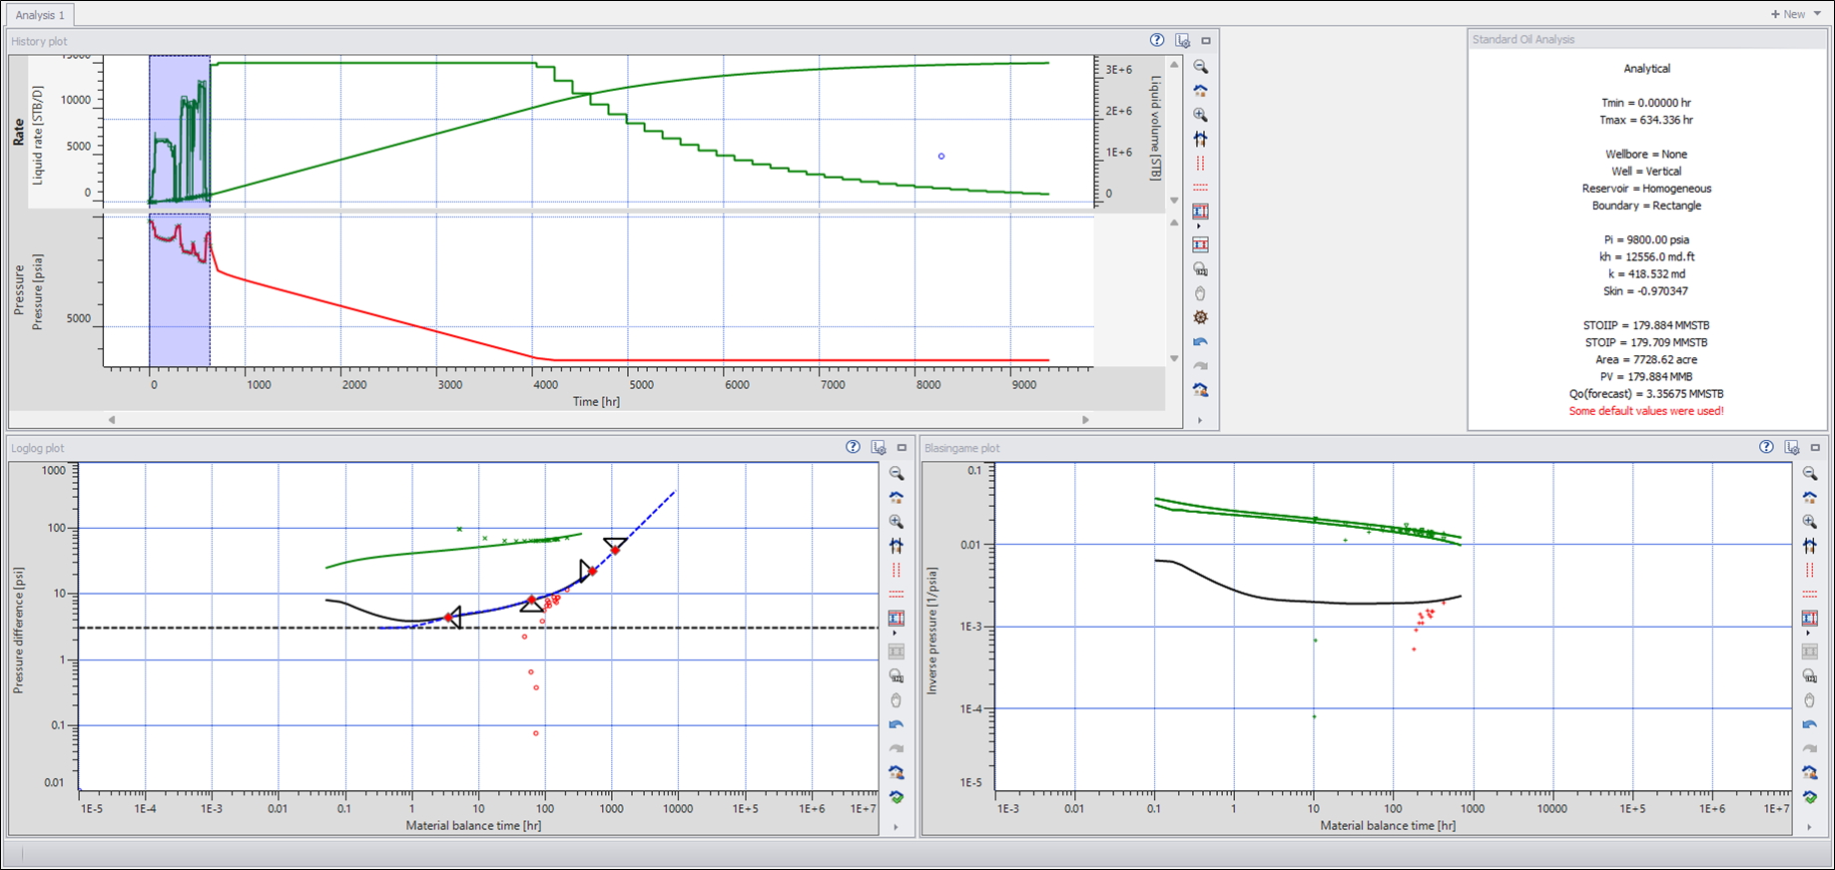Zoom out on the History plot
Screen dimensions: 1835x870
[1200, 67]
